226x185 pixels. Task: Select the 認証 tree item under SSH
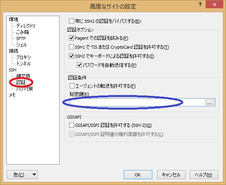(x=21, y=82)
